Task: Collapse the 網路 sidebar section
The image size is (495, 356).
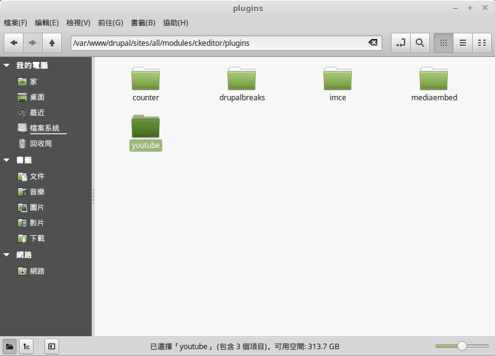Action: click(x=7, y=254)
